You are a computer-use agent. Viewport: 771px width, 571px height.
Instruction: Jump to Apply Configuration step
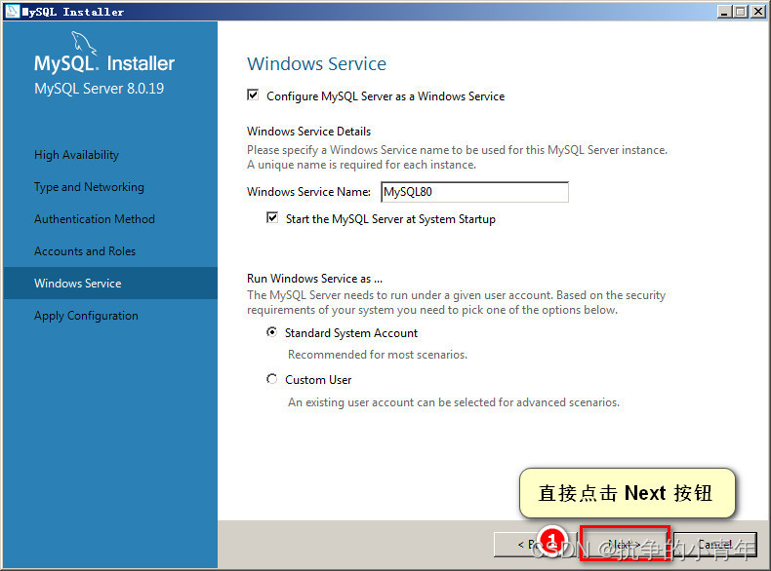tap(86, 316)
